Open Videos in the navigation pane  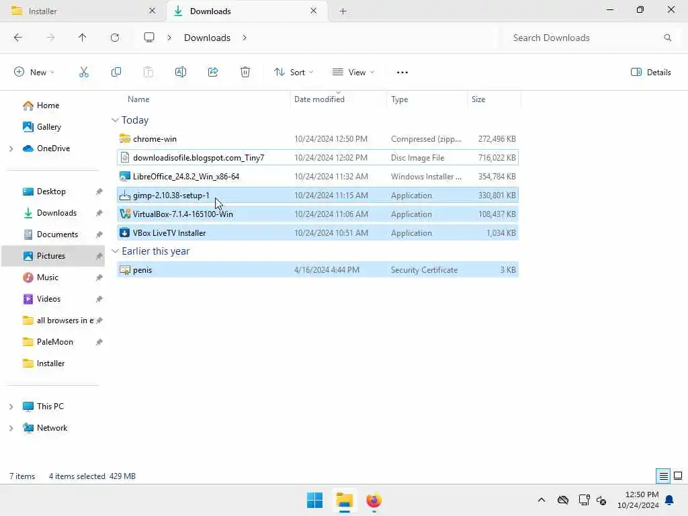pyautogui.click(x=48, y=299)
